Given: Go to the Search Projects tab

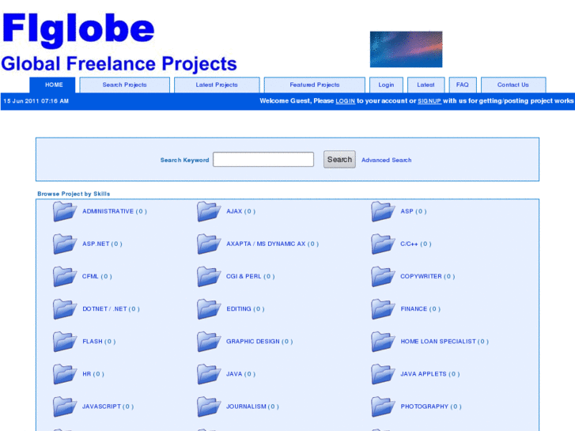Looking at the screenshot, I should tap(125, 85).
